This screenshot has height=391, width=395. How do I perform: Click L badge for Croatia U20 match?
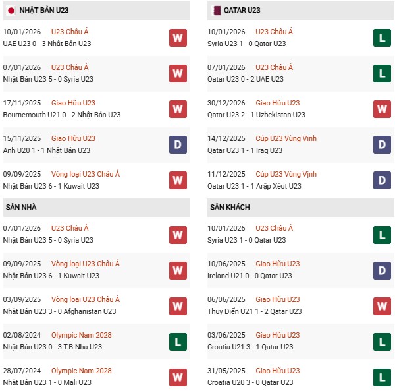(x=381, y=376)
